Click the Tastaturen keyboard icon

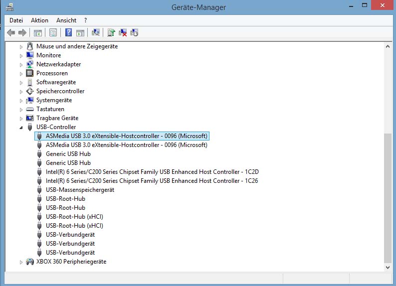click(30, 109)
